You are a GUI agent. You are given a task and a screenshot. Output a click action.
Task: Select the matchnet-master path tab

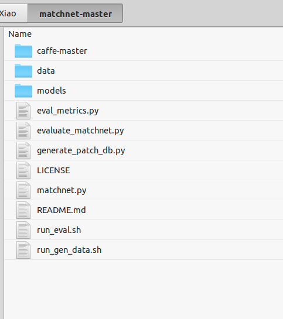[x=76, y=13]
